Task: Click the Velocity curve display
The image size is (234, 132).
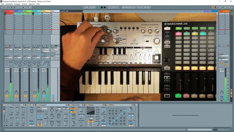Action: (x=91, y=111)
